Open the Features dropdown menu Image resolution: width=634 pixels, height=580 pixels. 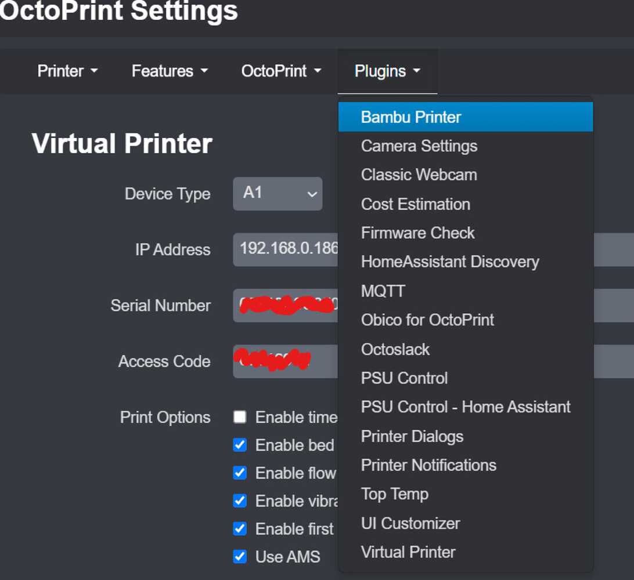pos(168,71)
